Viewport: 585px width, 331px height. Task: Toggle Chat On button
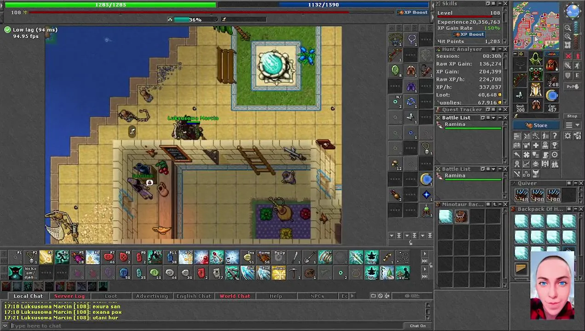pyautogui.click(x=418, y=325)
